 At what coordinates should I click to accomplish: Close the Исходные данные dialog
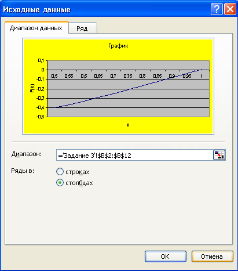(x=230, y=9)
